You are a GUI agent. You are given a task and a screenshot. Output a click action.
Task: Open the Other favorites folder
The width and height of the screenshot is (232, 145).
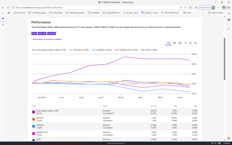tap(216, 13)
